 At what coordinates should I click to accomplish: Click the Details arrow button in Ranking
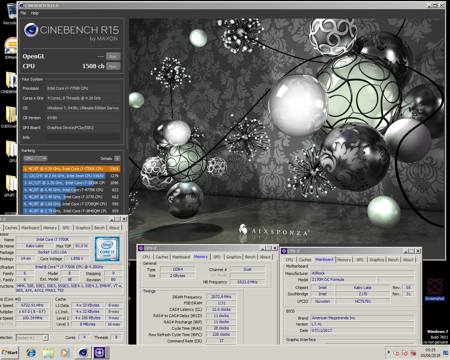[117, 159]
